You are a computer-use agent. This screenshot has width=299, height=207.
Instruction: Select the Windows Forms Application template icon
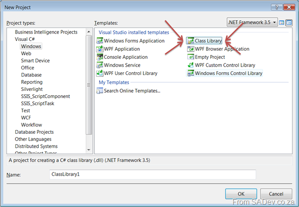pos(100,41)
